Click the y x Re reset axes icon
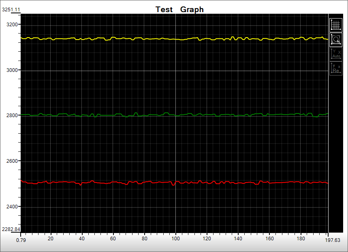 point(335,69)
